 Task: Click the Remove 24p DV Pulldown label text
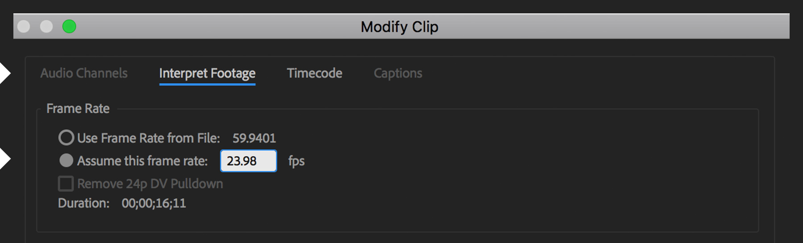(x=150, y=183)
